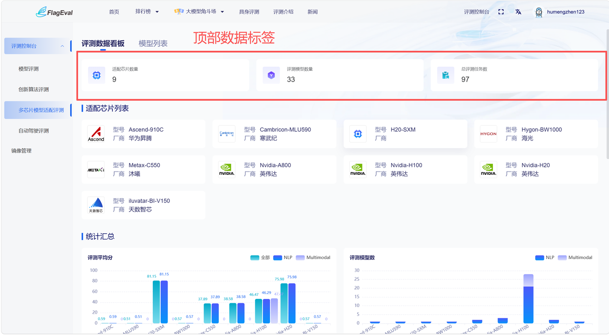Open 具身评测 in top navigation

click(x=249, y=12)
